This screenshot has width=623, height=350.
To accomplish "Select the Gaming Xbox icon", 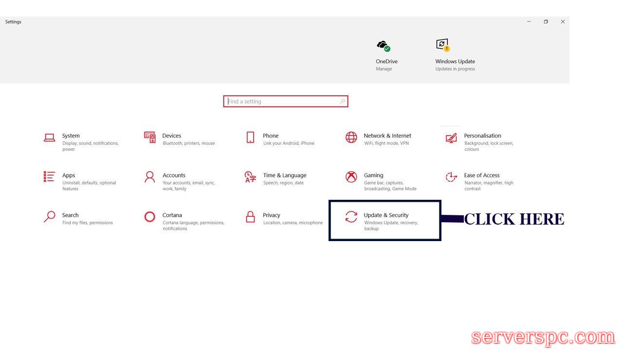I will pos(351,177).
